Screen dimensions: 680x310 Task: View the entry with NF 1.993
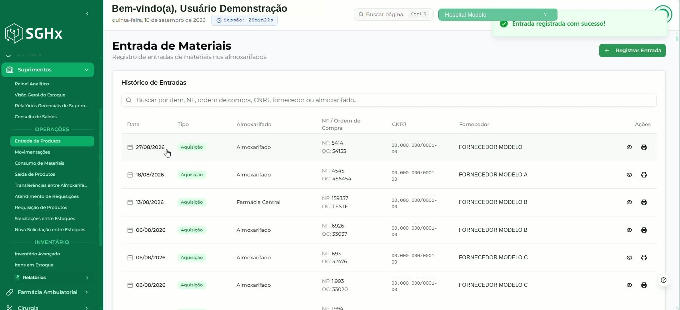[x=629, y=285]
